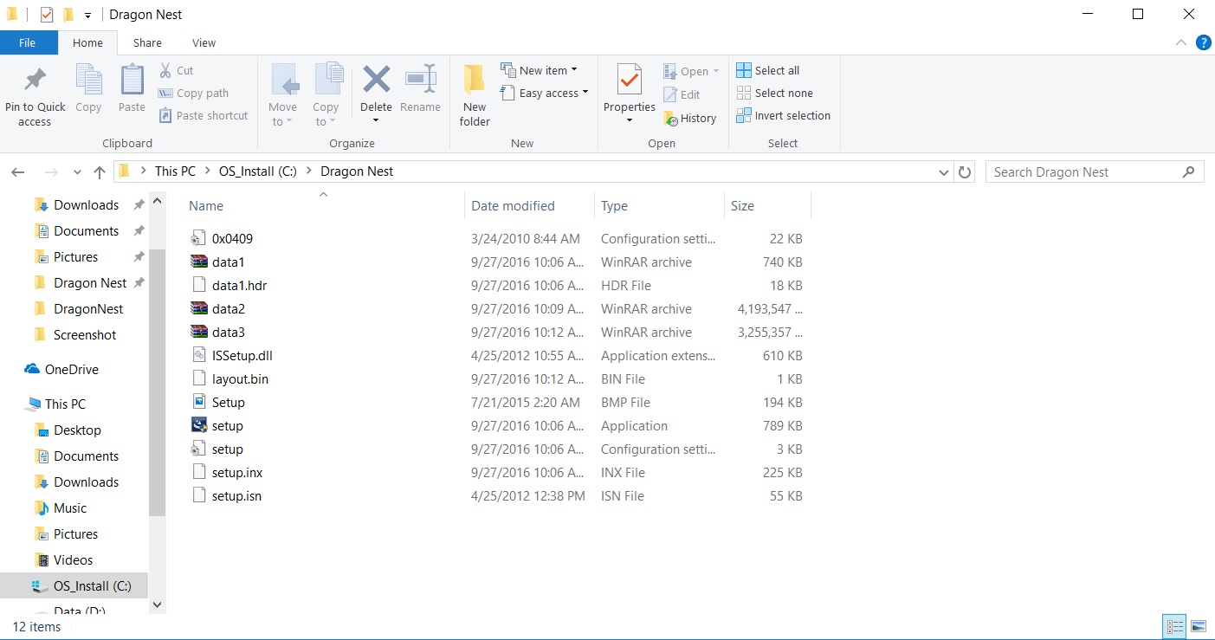
Task: Open the File menu
Action: click(29, 42)
